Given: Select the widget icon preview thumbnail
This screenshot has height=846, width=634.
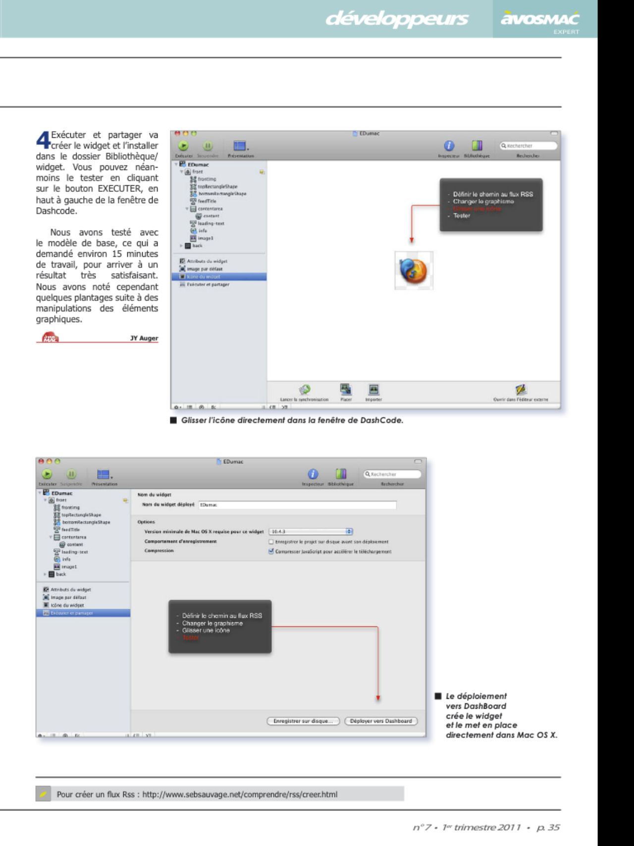Looking at the screenshot, I should click(414, 271).
